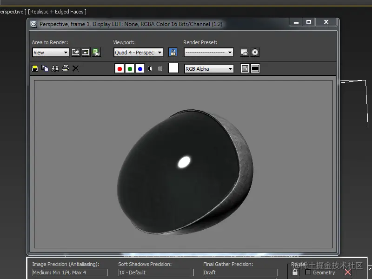Open the Viewport Quad 4 dropdown

(138, 53)
